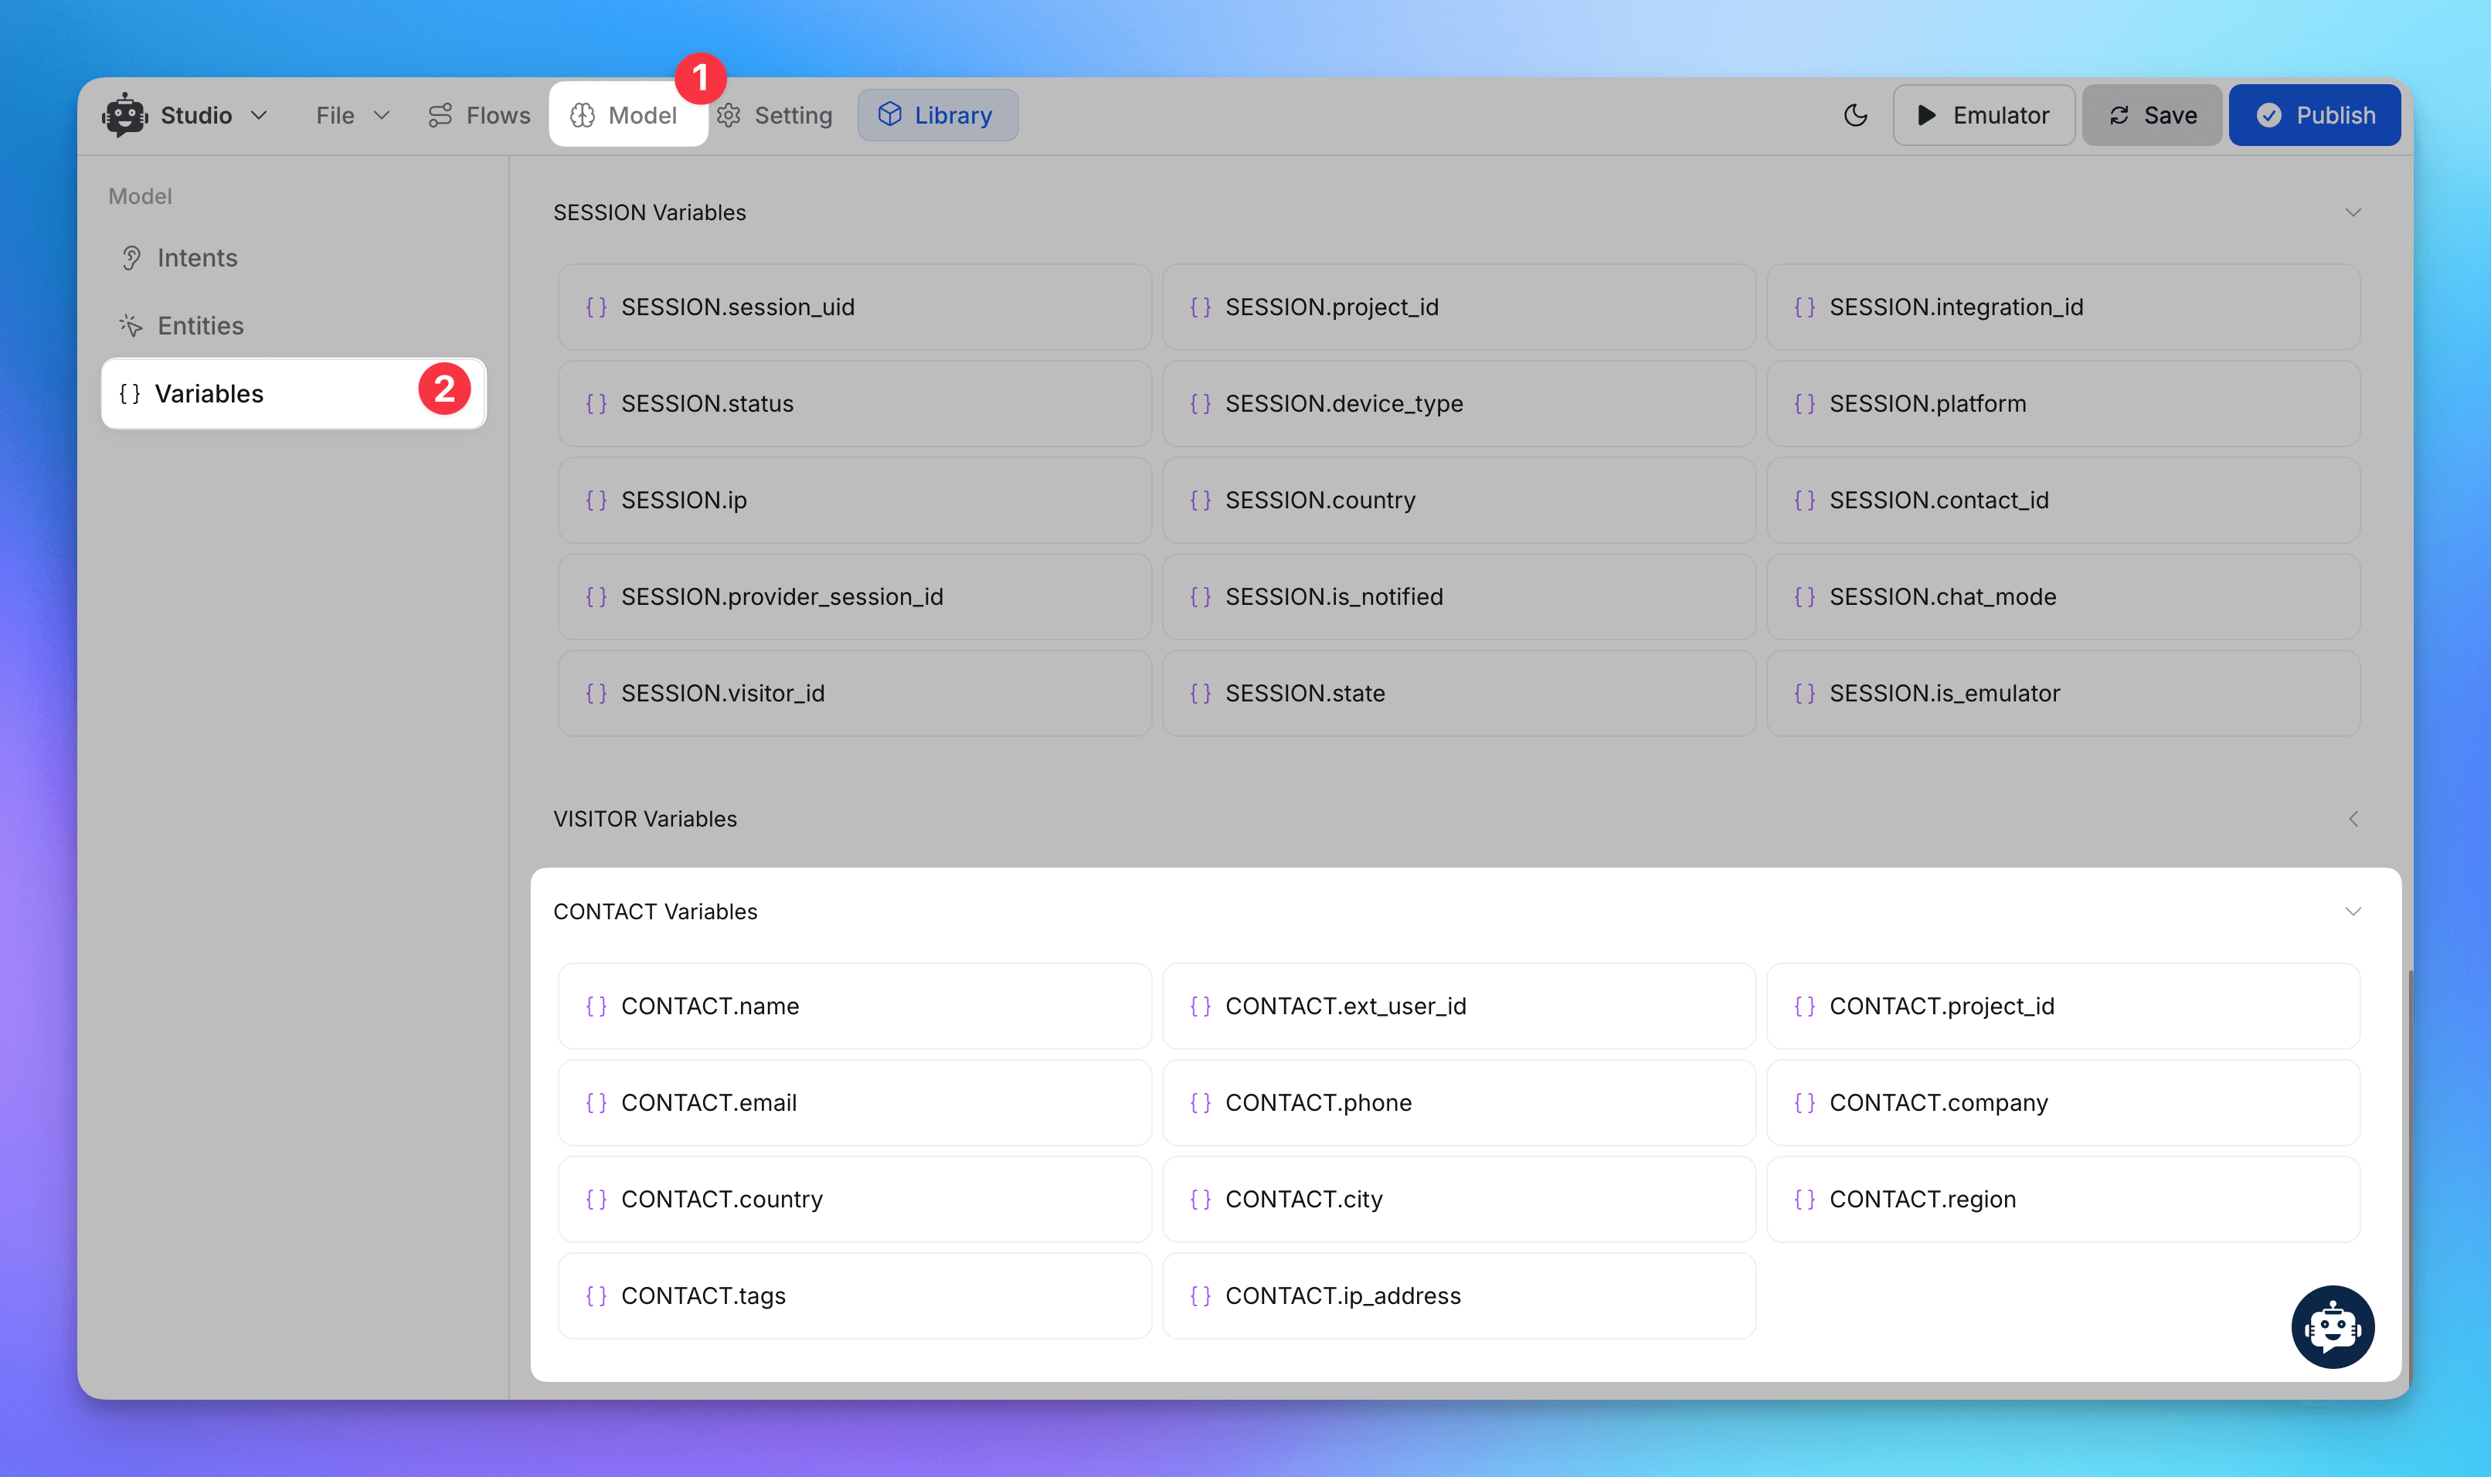2491x1477 pixels.
Task: Click the Intents ear icon
Action: point(131,259)
